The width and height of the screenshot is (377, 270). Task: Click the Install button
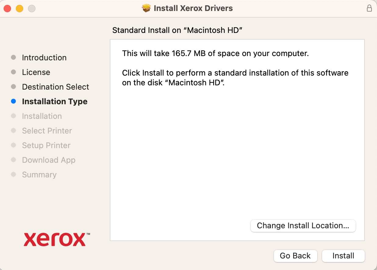click(x=343, y=256)
